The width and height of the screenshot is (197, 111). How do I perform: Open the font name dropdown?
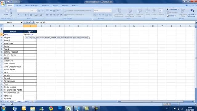click(x=30, y=10)
